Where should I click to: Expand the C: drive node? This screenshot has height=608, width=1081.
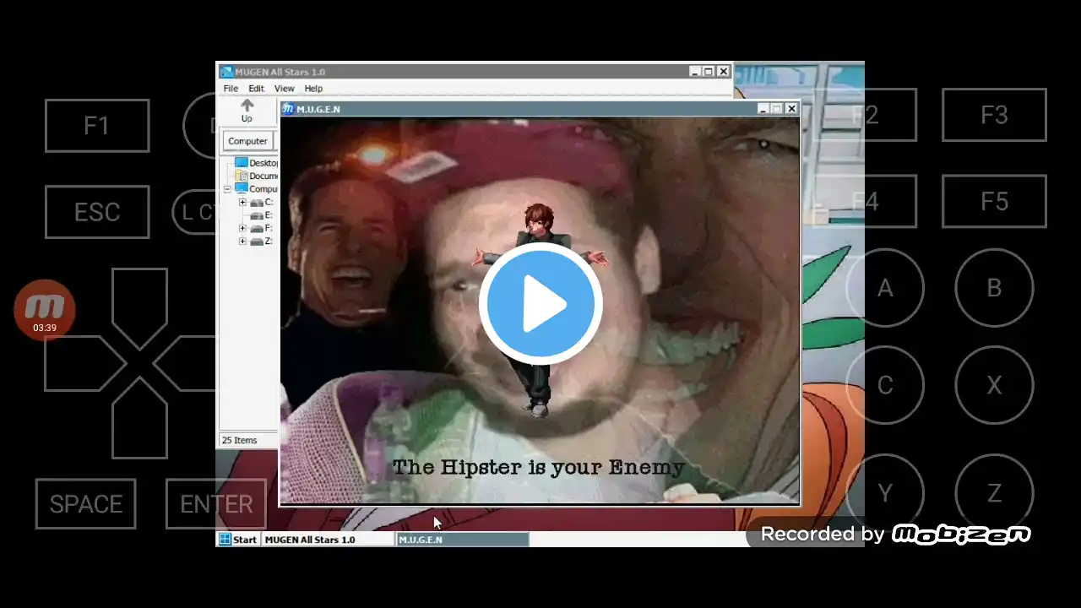pyautogui.click(x=242, y=202)
